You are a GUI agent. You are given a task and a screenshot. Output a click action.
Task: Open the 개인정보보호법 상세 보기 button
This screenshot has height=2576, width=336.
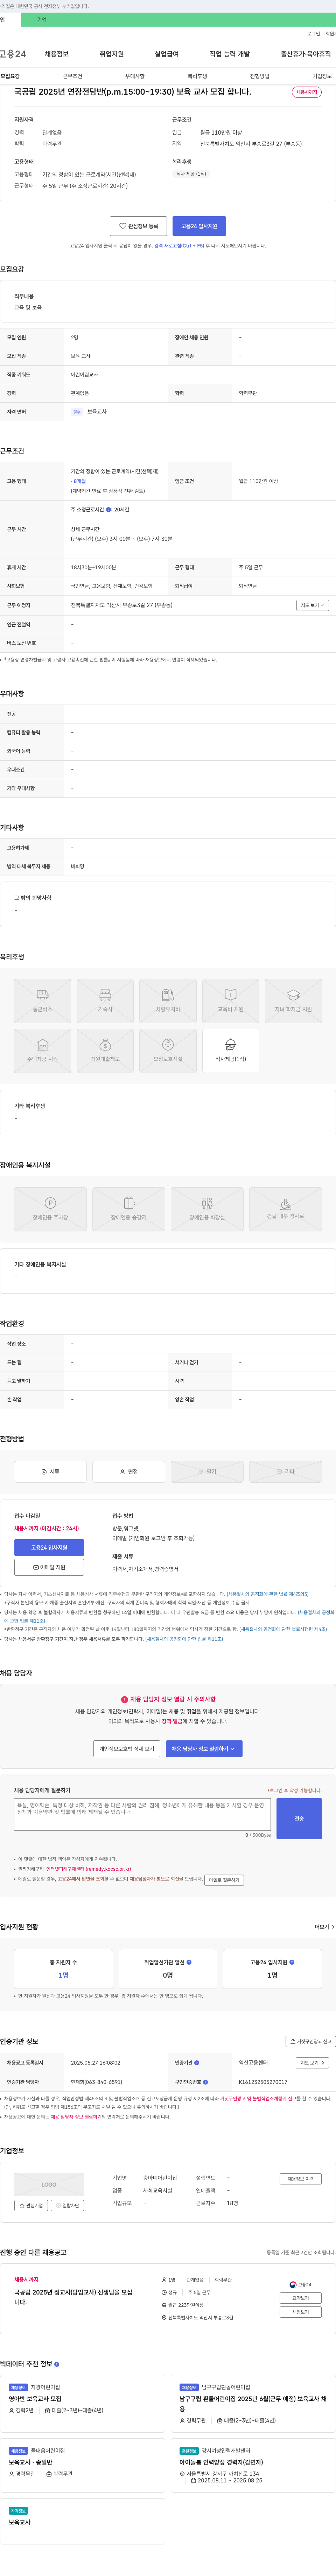(127, 1749)
